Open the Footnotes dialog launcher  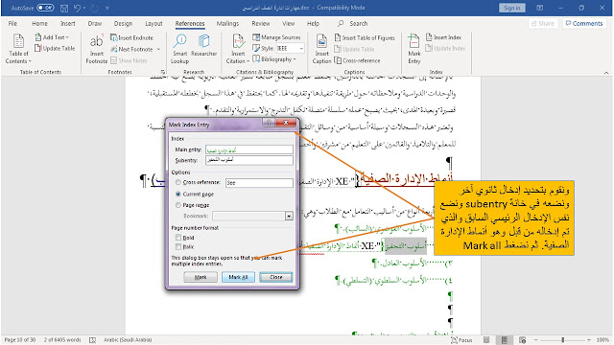162,72
